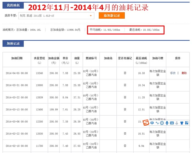Viewport: 192px width, 153px height.
Task: Click recent consumption 11.28 cell
Action: pos(141,98)
